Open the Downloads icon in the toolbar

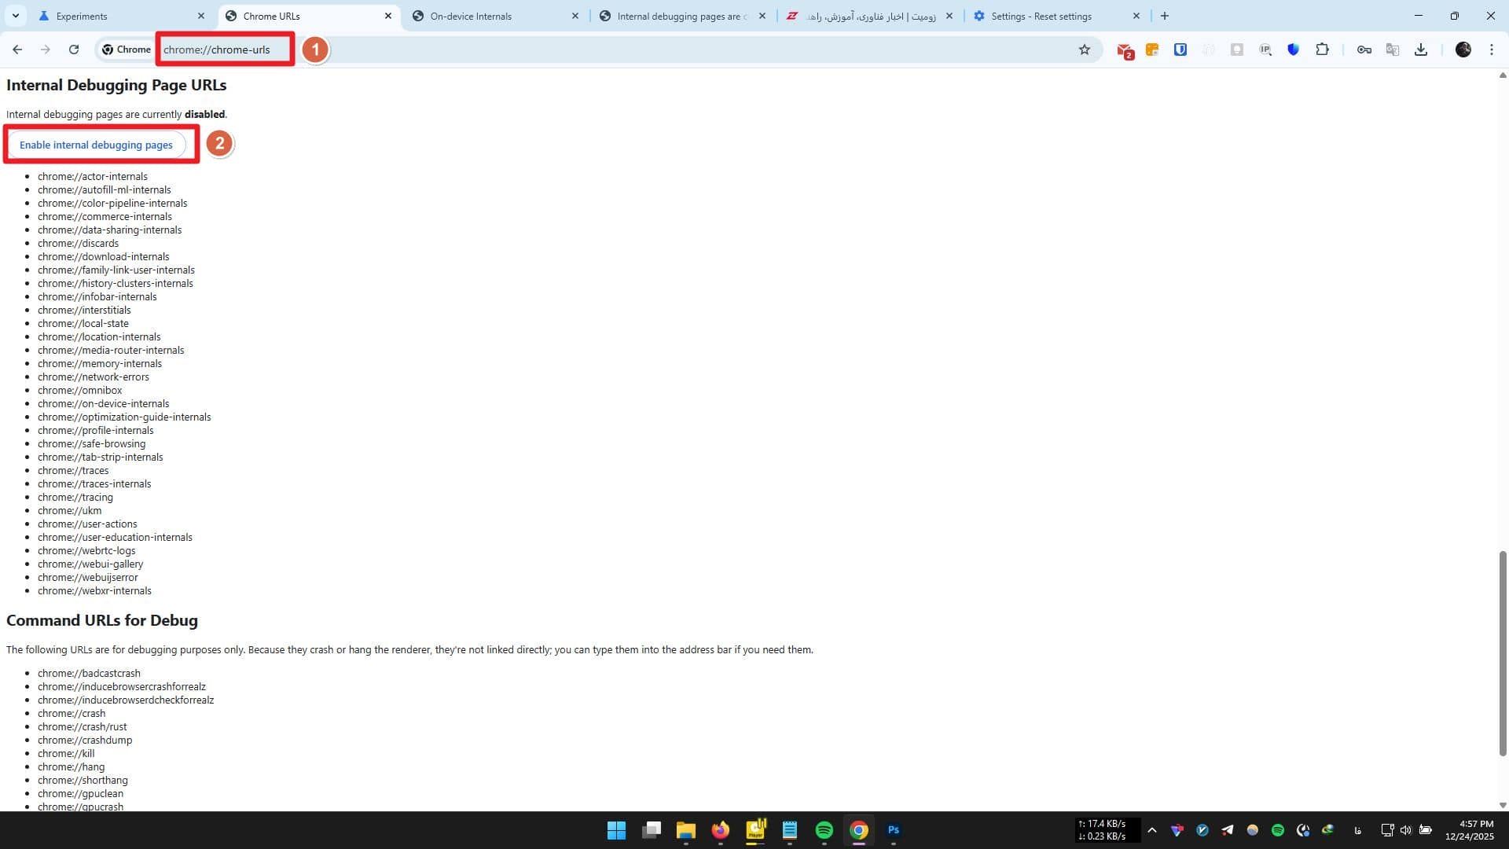click(1421, 49)
